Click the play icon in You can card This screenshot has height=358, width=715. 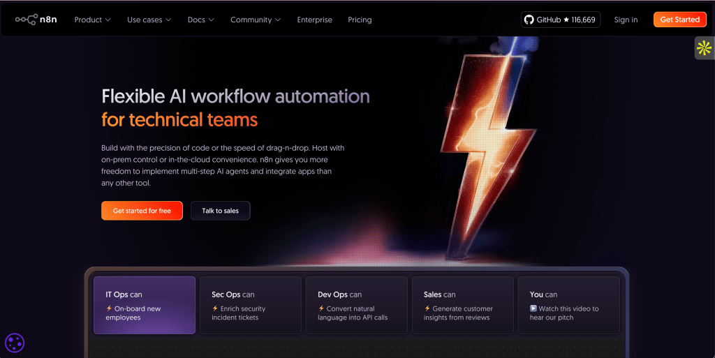(533, 308)
